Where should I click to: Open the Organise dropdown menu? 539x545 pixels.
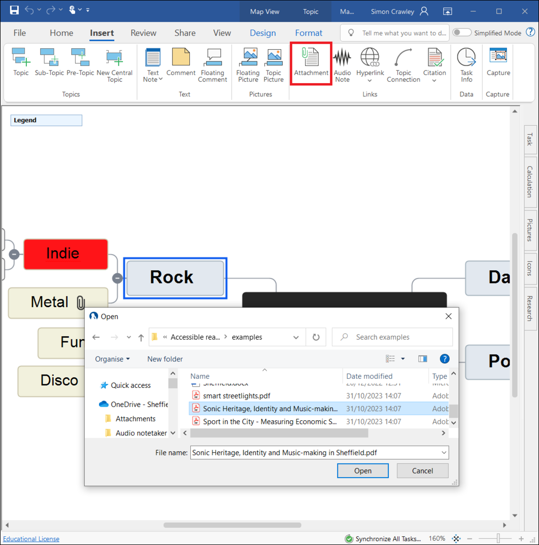pos(112,359)
